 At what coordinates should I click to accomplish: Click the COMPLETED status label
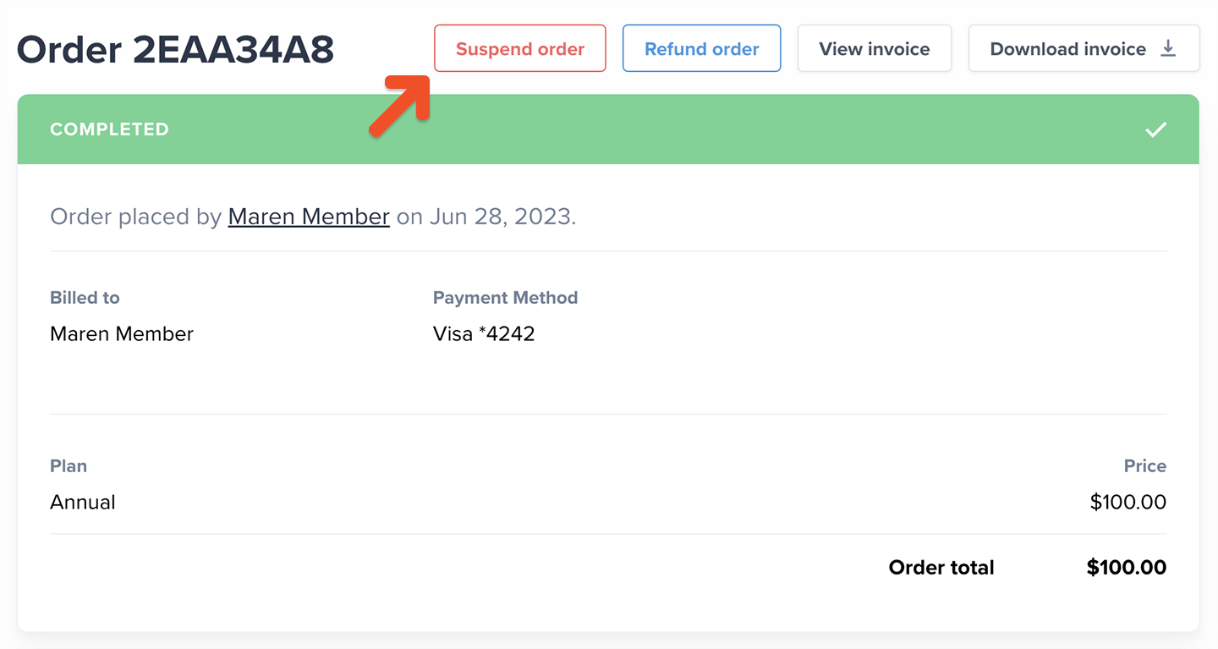(109, 129)
